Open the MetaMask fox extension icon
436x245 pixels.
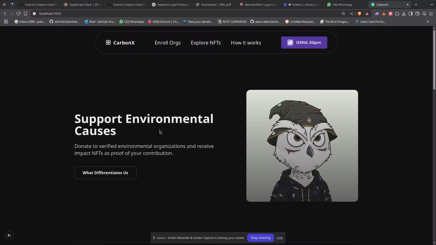(x=384, y=14)
